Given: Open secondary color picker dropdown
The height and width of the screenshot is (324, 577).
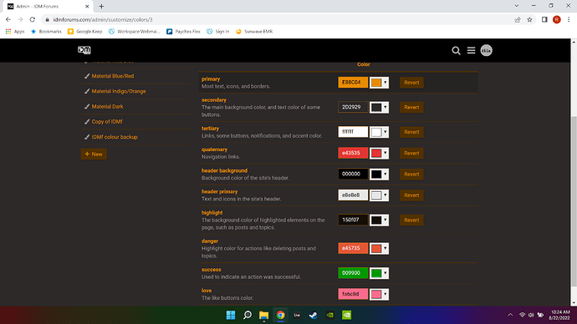Looking at the screenshot, I should 379,107.
